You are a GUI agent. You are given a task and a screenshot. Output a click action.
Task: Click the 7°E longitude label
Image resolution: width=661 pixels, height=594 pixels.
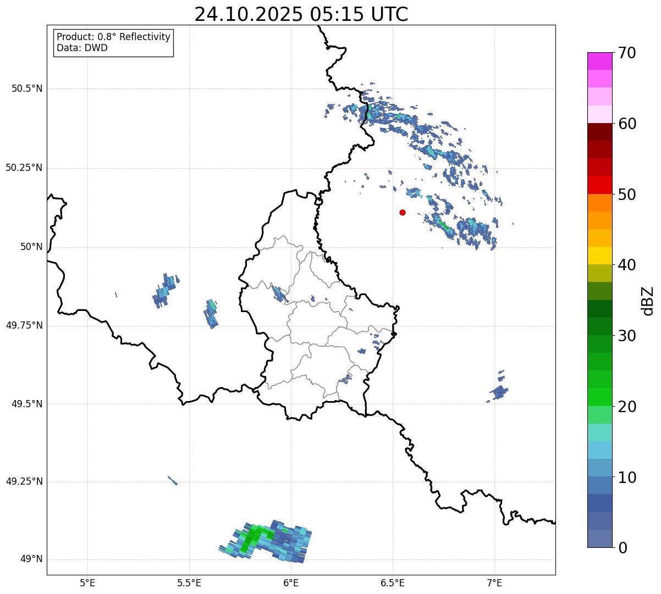point(494,582)
